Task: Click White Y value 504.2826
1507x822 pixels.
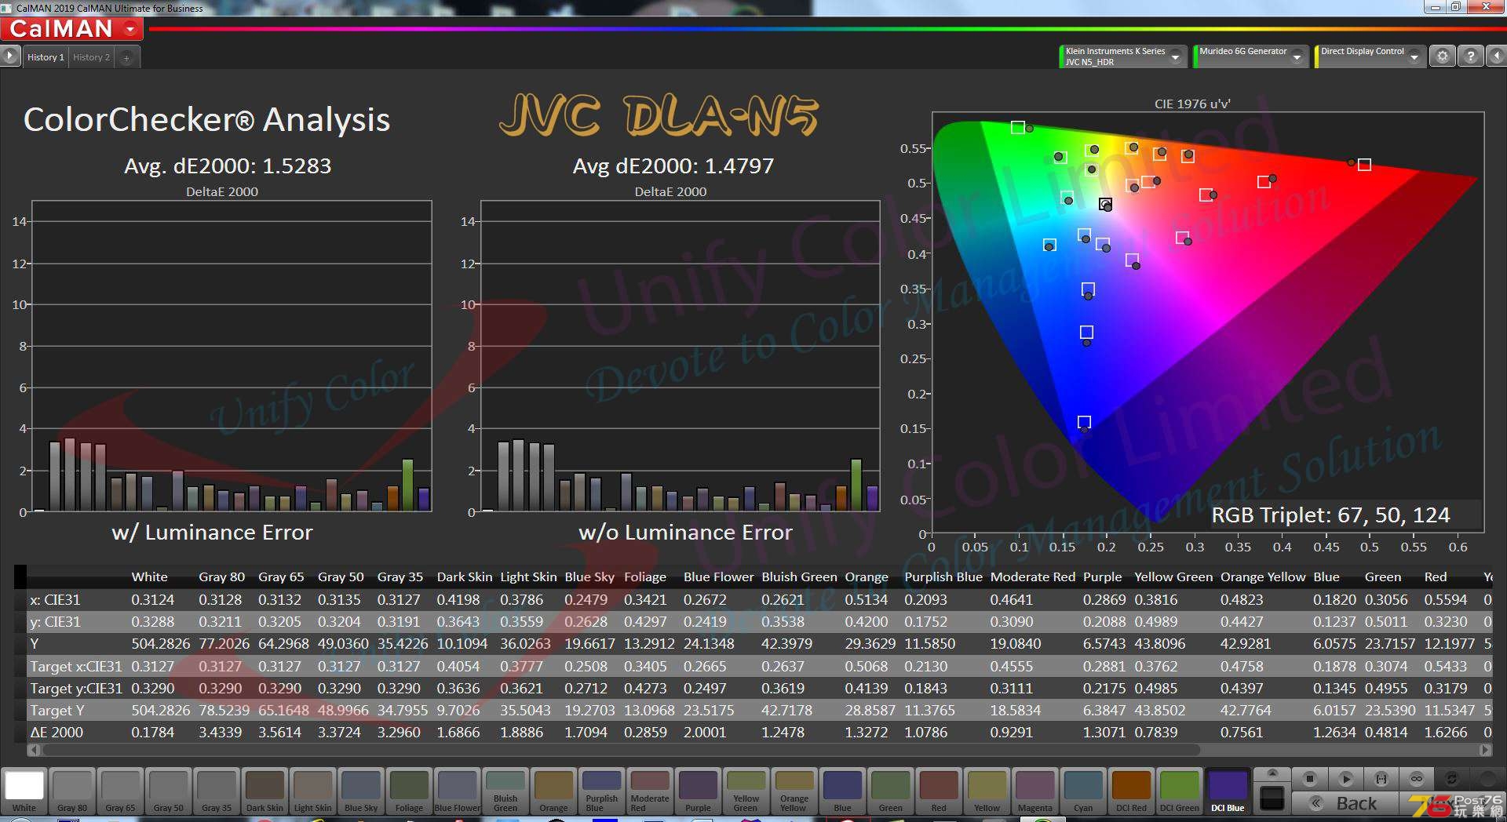Action: click(160, 643)
